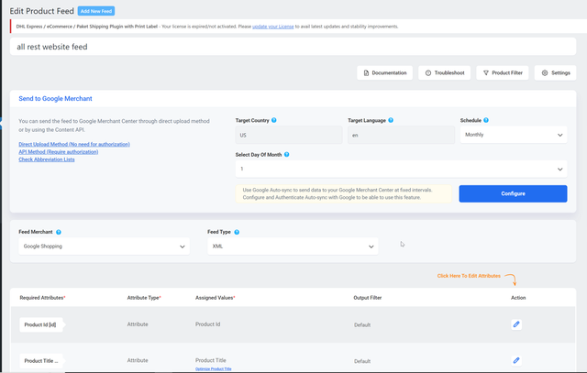The width and height of the screenshot is (587, 373).
Task: Click the Target Country US field
Action: 289,135
